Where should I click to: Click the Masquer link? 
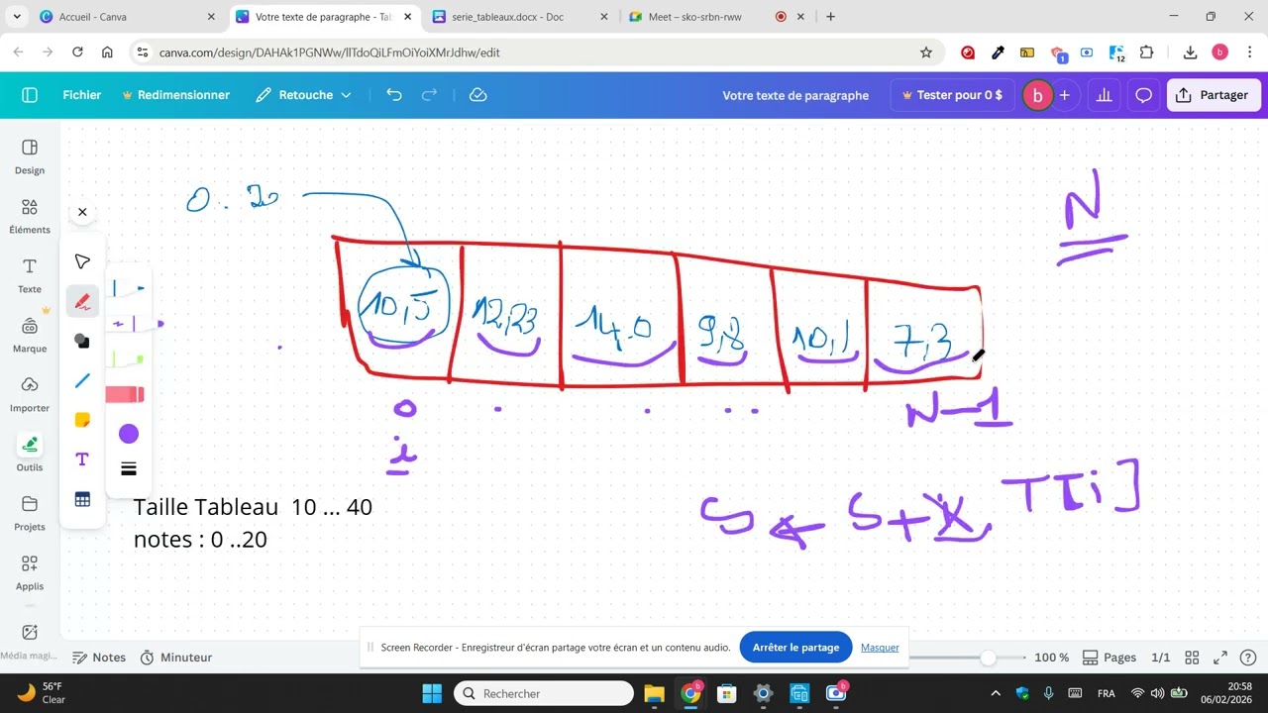tap(880, 648)
